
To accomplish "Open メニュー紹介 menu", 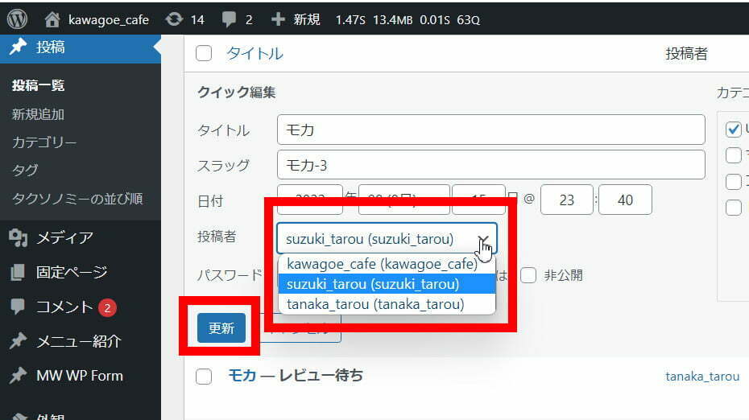I will click(x=81, y=341).
